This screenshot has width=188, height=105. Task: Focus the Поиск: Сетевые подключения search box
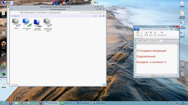pos(95,13)
